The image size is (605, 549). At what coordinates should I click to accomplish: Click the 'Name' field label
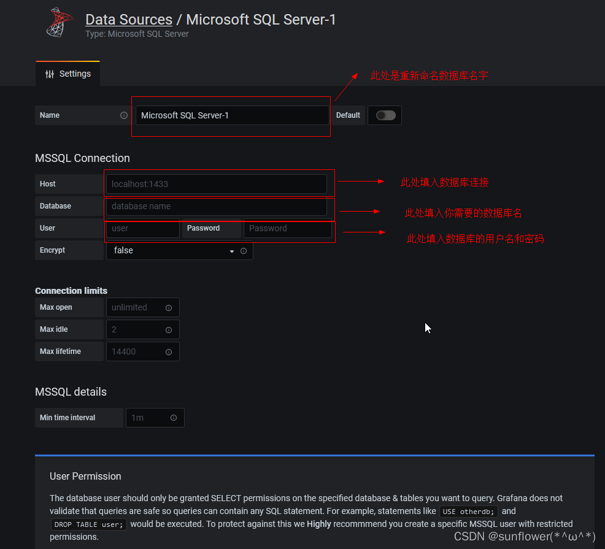[x=50, y=115]
